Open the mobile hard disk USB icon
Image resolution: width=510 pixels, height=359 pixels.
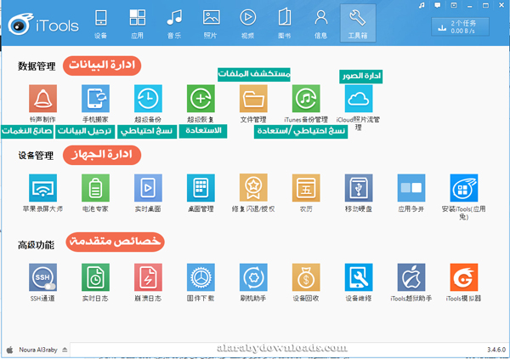pos(359,188)
